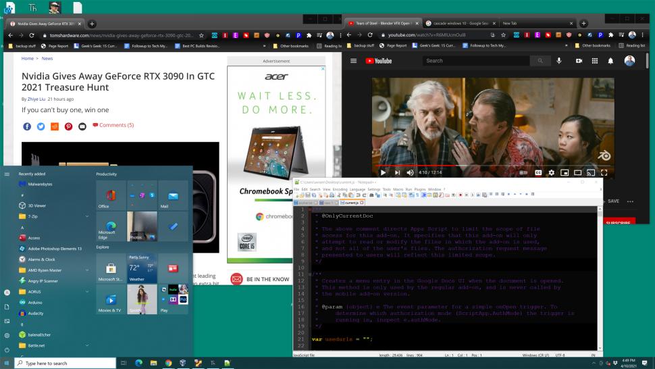Open YouTube player settings gear
Image resolution: width=655 pixels, height=369 pixels.
552,172
